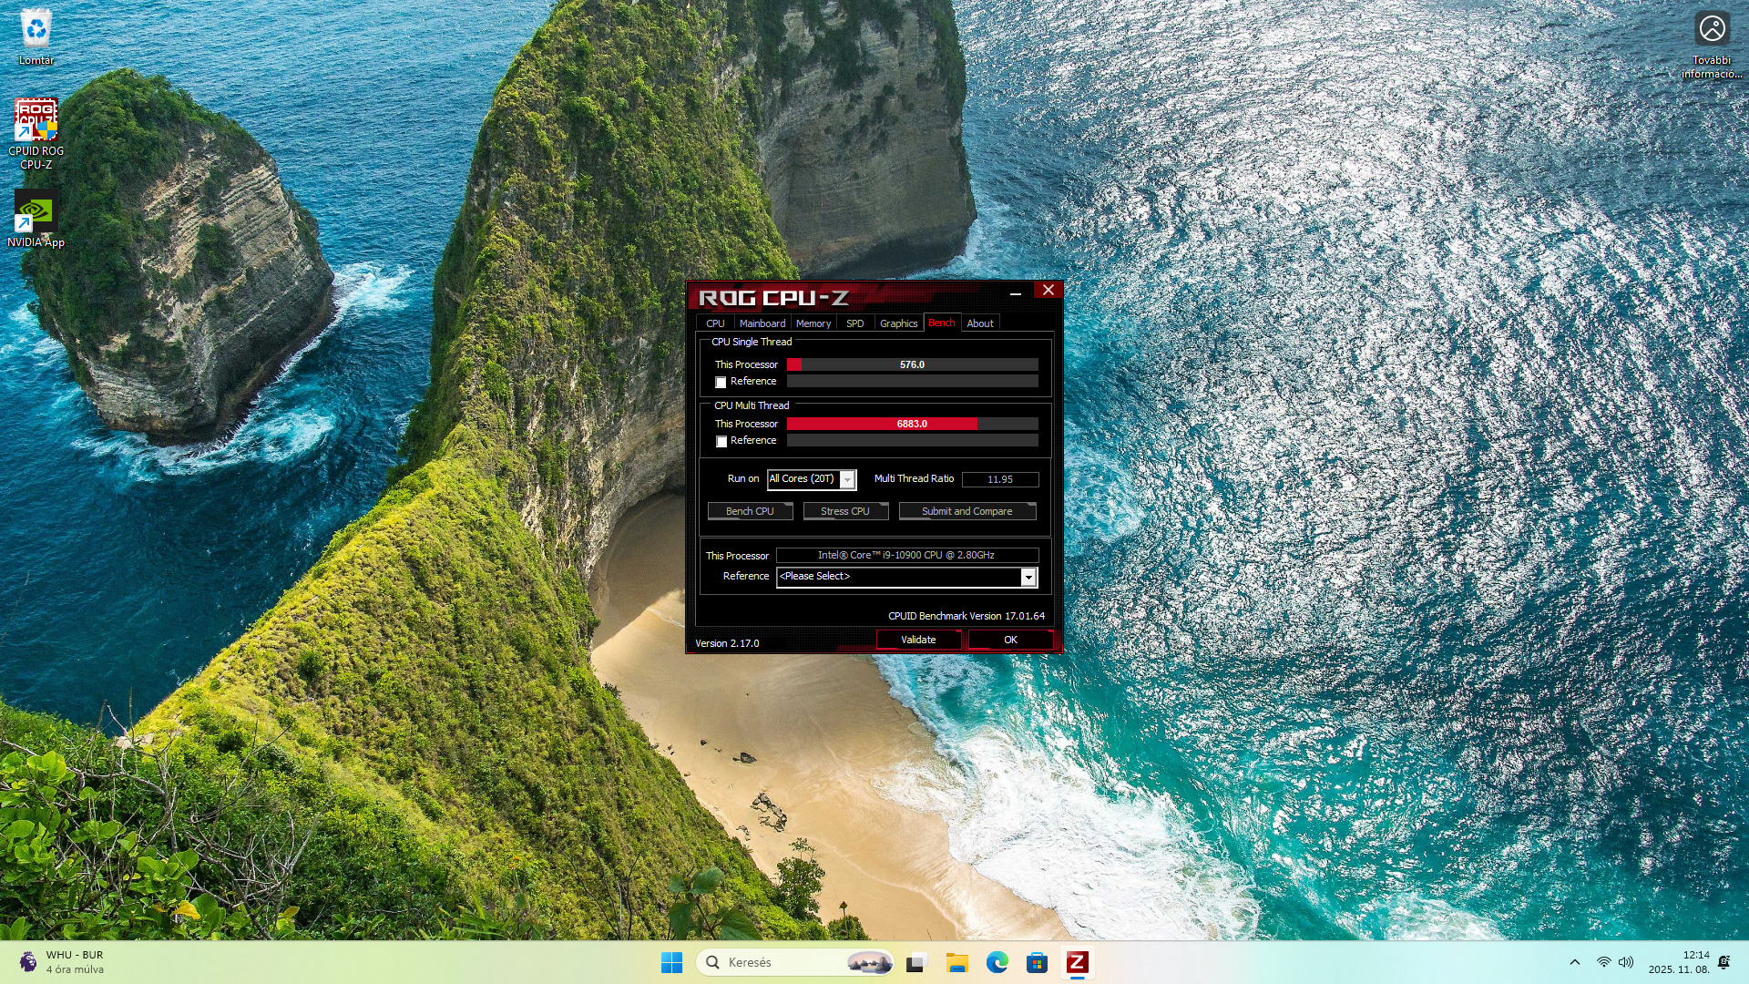Click the CPU-Z taskbar icon

(x=1077, y=962)
